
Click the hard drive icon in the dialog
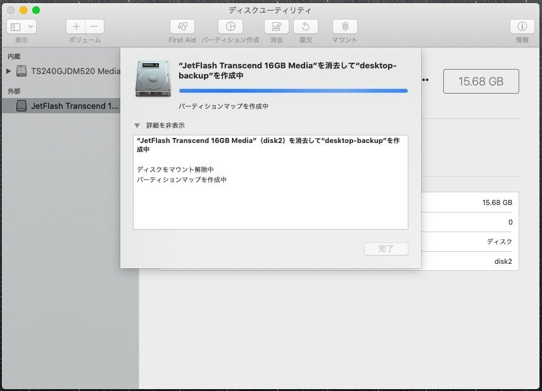point(153,78)
